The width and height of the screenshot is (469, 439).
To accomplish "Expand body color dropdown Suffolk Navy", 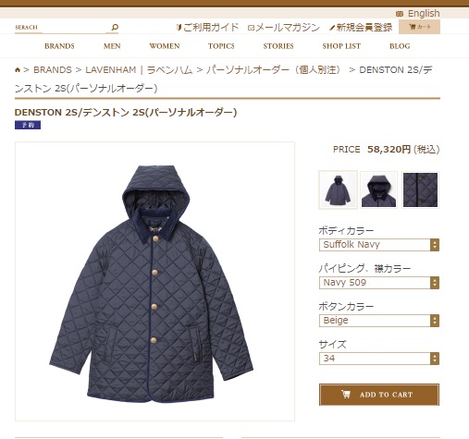I will click(379, 245).
